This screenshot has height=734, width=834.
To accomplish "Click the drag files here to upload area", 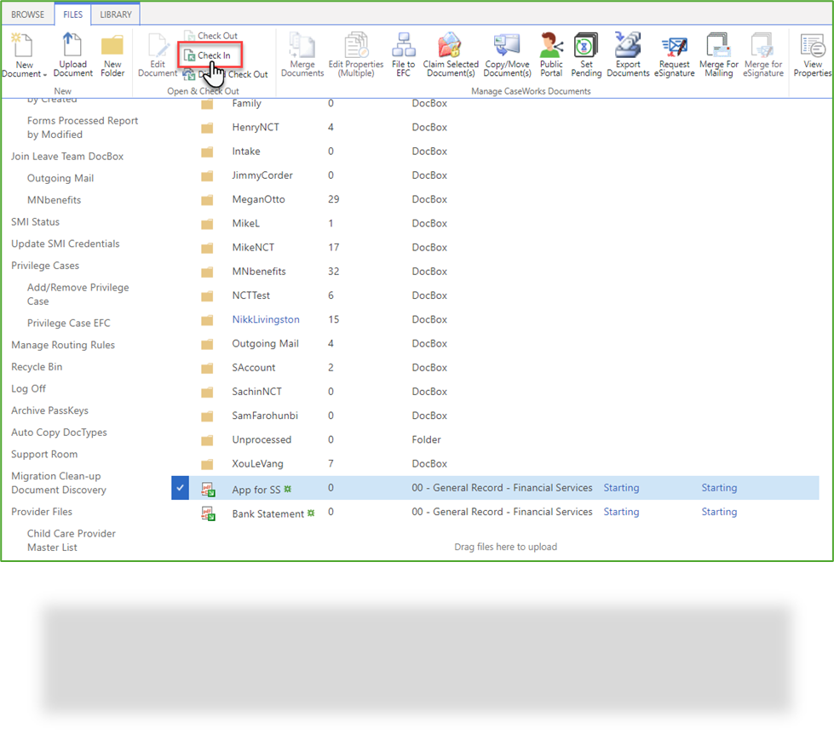I will (x=505, y=546).
